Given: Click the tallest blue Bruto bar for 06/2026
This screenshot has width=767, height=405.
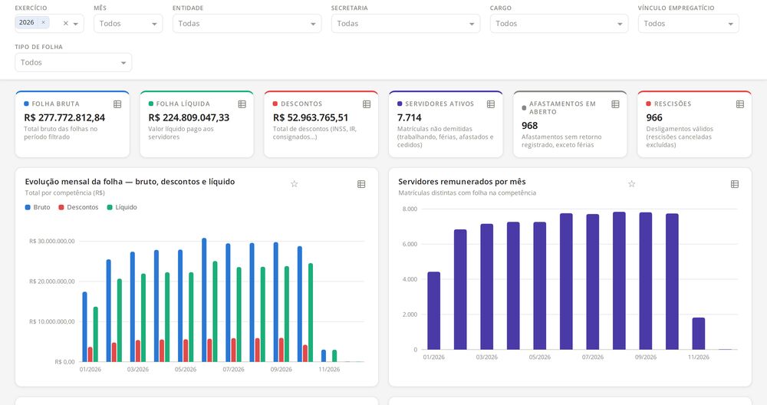Looking at the screenshot, I should [205, 300].
